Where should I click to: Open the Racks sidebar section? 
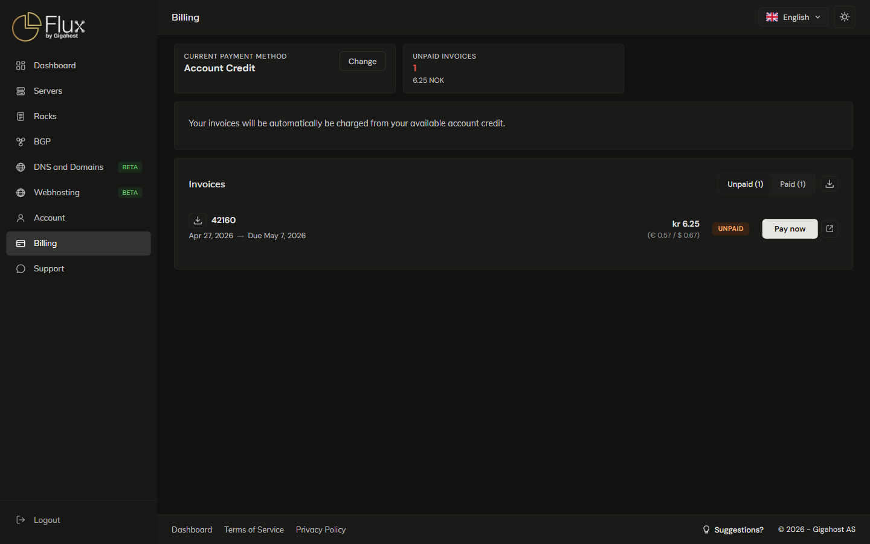pos(79,116)
